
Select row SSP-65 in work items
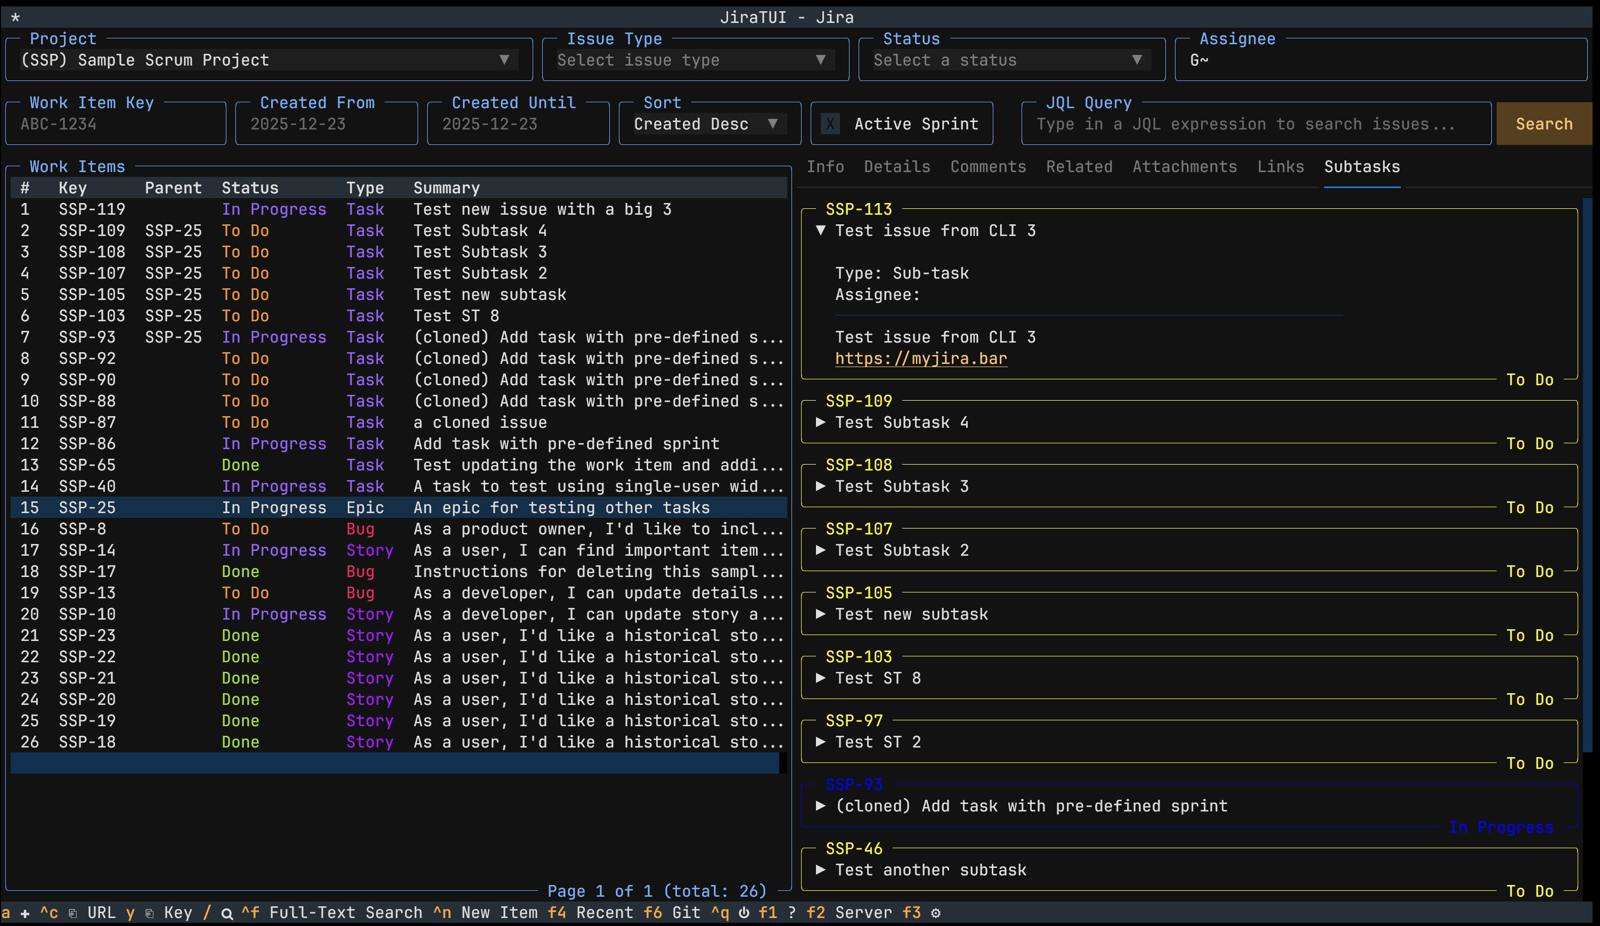[x=399, y=465]
